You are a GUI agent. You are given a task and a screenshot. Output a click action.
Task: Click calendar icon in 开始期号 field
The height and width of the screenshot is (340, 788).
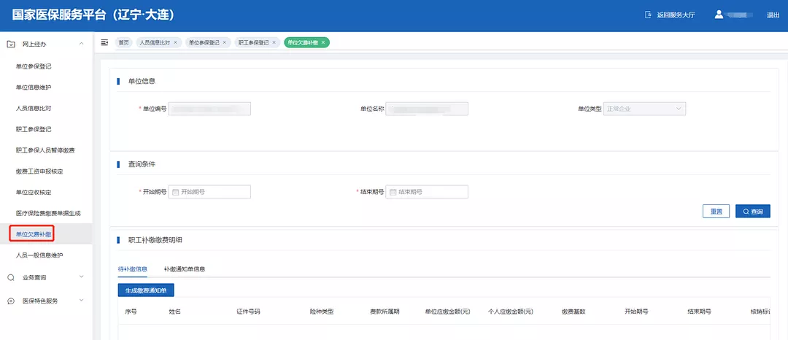pos(175,192)
